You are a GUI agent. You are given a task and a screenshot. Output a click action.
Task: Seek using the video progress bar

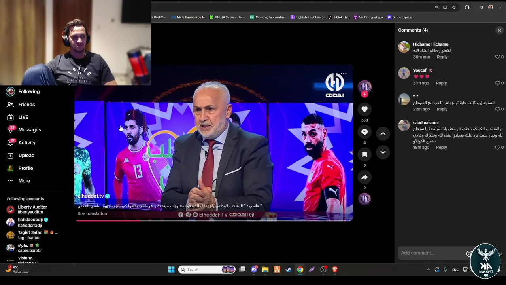(x=213, y=220)
